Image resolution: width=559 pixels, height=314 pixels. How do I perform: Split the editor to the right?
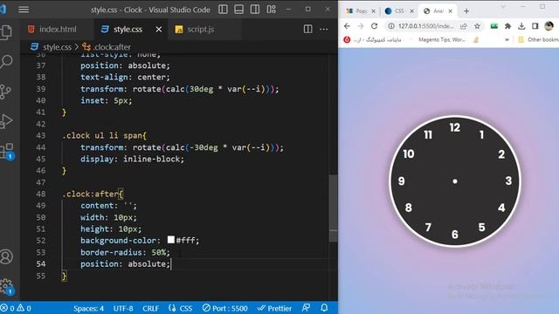pyautogui.click(x=308, y=29)
